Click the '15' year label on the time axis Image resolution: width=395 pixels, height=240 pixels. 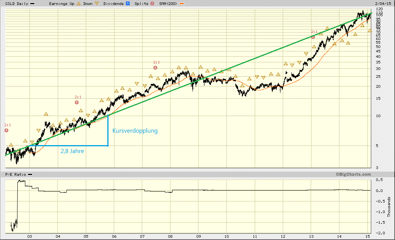click(x=367, y=236)
